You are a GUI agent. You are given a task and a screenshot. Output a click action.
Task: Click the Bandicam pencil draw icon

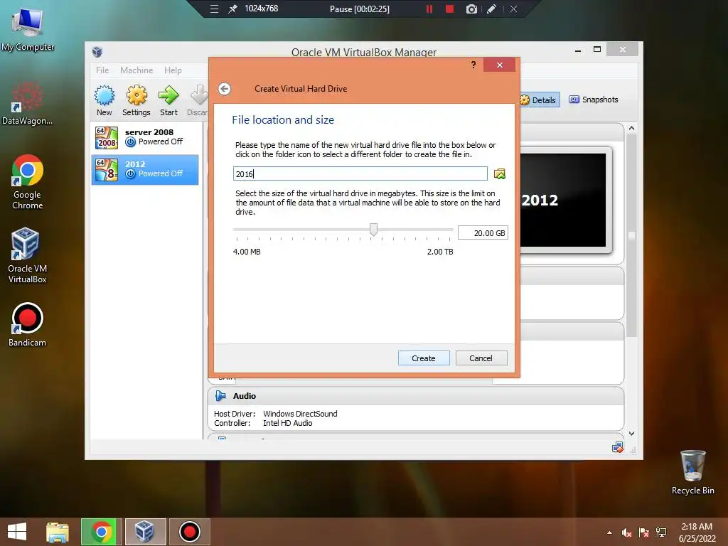tap(492, 9)
